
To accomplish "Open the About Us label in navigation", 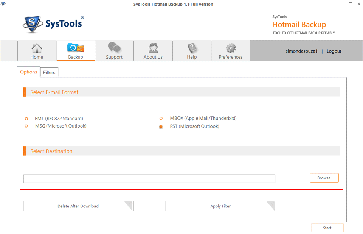I will pyautogui.click(x=153, y=57).
